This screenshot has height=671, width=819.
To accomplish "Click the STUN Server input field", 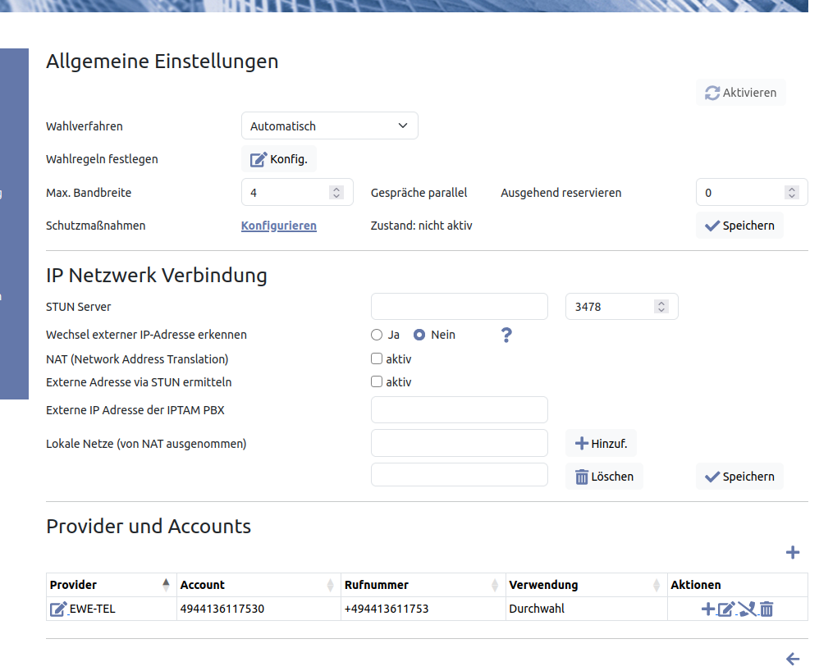I will tap(459, 307).
